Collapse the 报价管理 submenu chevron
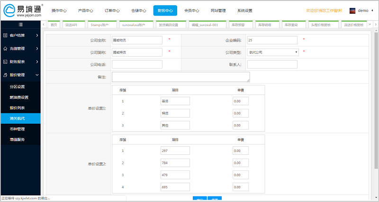This screenshot has height=202, width=379. pyautogui.click(x=37, y=75)
